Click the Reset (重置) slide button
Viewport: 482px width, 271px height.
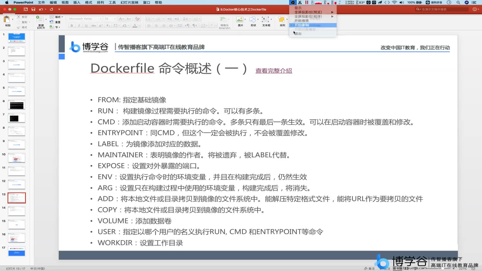[55, 22]
